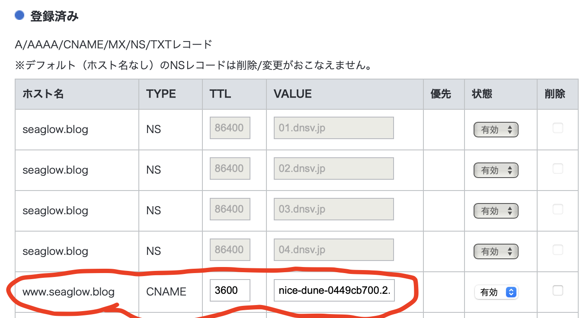Click the VALUE field containing nice-dune-0449cb700
Image resolution: width=583 pixels, height=318 pixels.
[334, 290]
